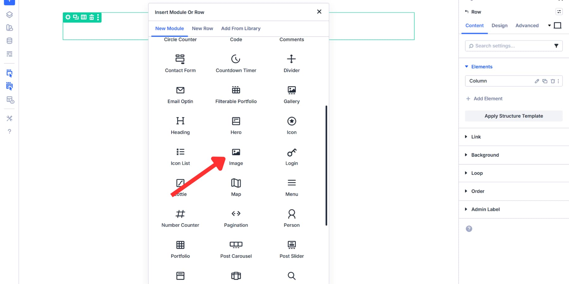Screen dimensions: 569x284
Task: Insert the Person module
Action: [x=291, y=218]
